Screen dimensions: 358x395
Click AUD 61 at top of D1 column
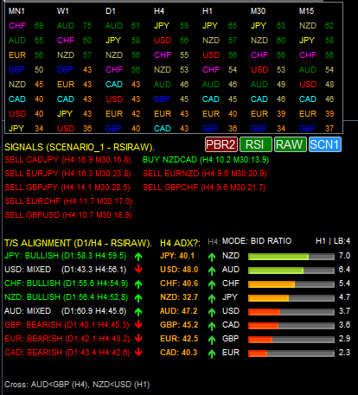tap(123, 26)
